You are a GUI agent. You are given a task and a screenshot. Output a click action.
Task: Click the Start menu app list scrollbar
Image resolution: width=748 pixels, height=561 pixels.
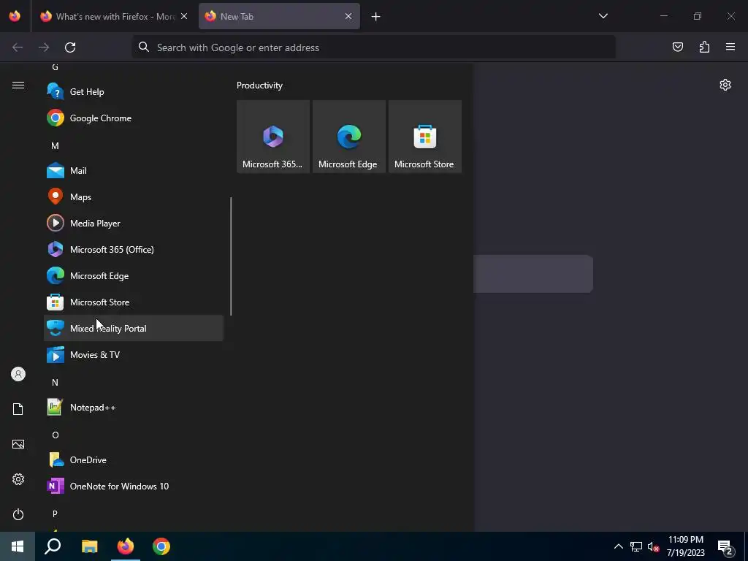pos(231,256)
